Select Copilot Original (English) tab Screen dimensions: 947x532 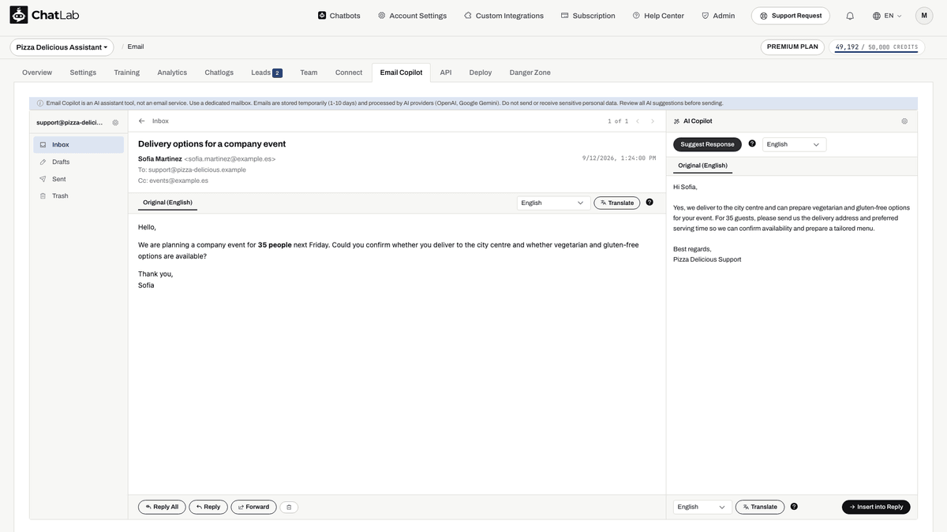point(703,166)
